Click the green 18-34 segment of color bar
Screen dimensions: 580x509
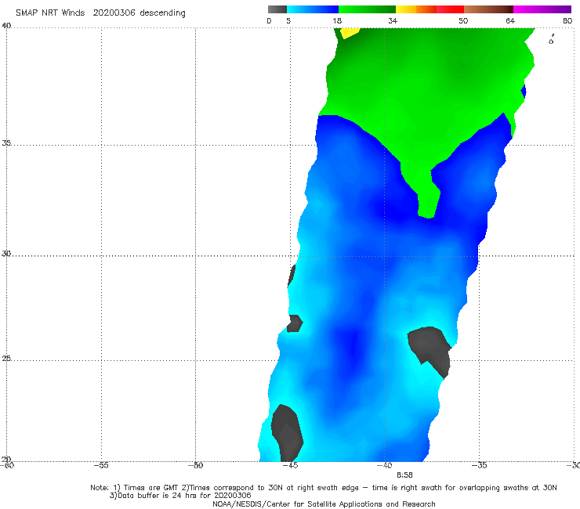pyautogui.click(x=367, y=9)
